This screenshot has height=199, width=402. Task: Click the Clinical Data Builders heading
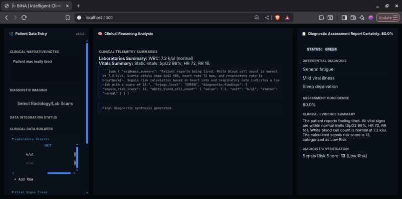tap(31, 129)
